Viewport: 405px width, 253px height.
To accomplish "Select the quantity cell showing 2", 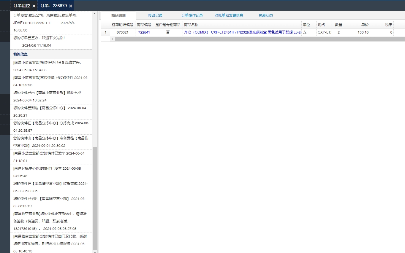I will [x=338, y=32].
